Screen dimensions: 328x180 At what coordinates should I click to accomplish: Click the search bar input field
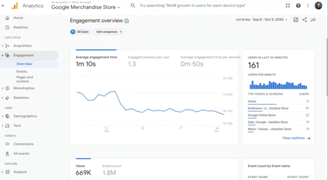(x=193, y=5)
